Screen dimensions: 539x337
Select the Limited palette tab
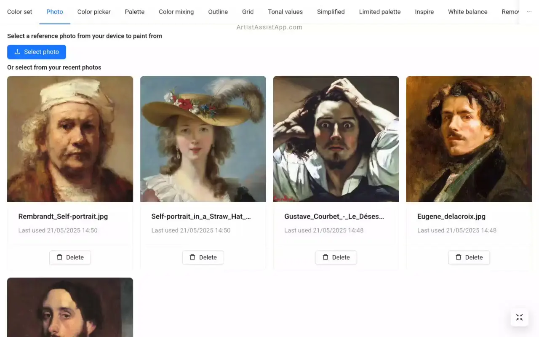click(x=380, y=12)
